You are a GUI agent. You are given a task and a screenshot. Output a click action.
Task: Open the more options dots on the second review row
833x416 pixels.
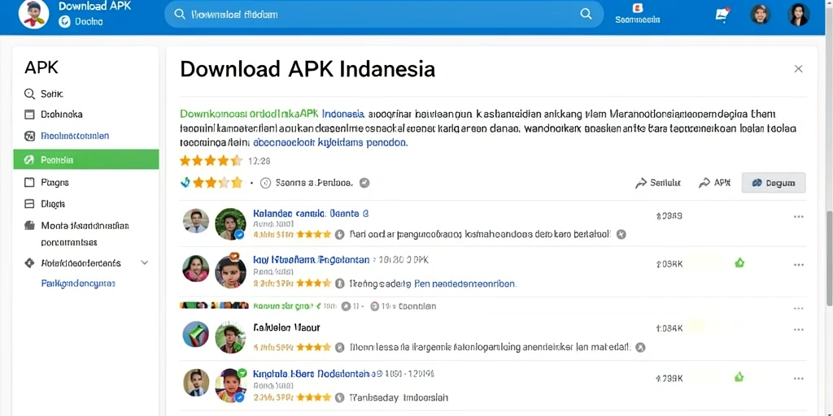799,265
